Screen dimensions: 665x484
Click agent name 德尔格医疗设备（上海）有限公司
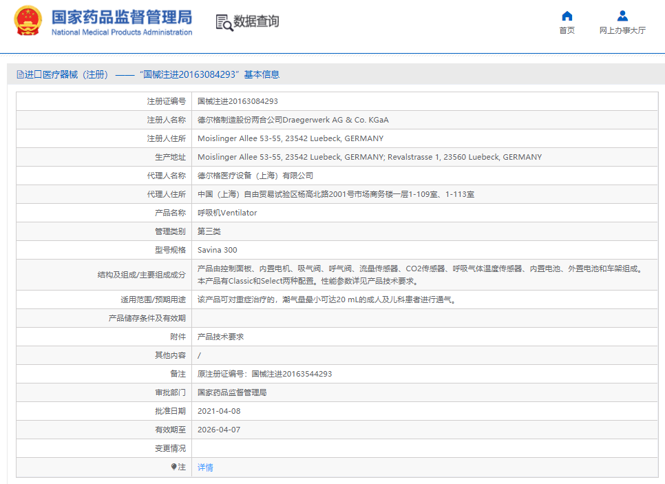point(255,176)
